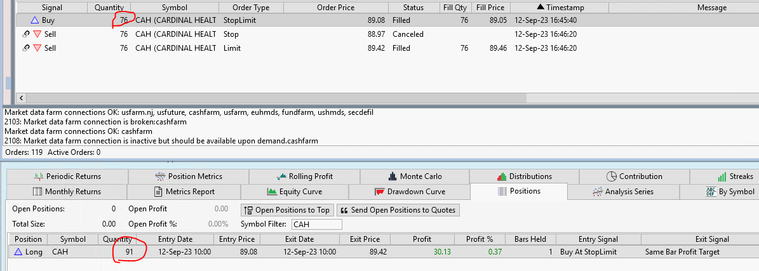Select the Metrics Report tab
Screen dimensions: 759x271
coord(185,191)
